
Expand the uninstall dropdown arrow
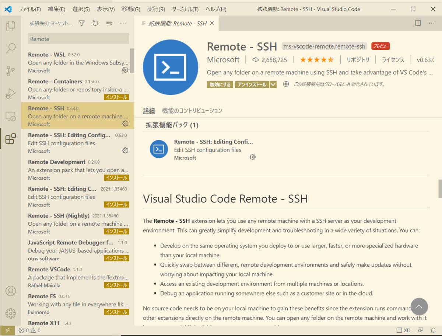(273, 84)
